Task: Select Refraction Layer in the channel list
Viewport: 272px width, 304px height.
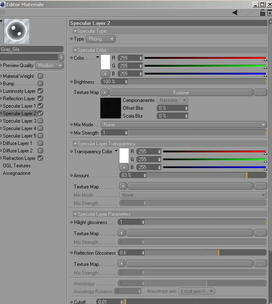Action: pos(19,158)
